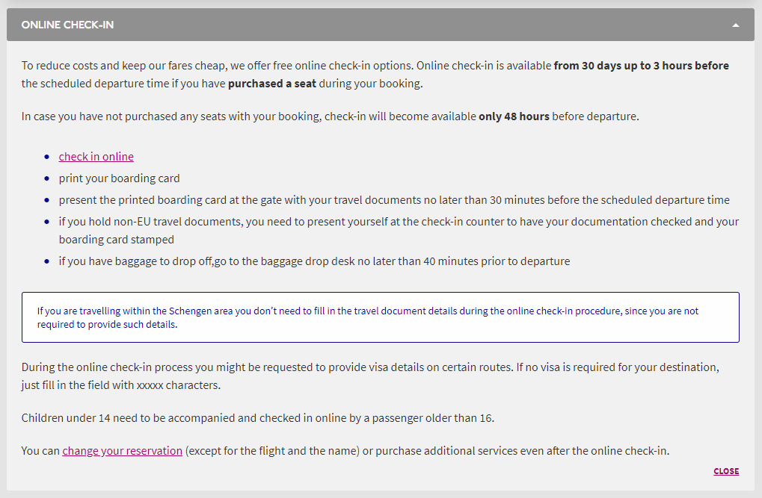Click the non-EU travel documents bullet text
This screenshot has height=498, width=762.
(399, 231)
